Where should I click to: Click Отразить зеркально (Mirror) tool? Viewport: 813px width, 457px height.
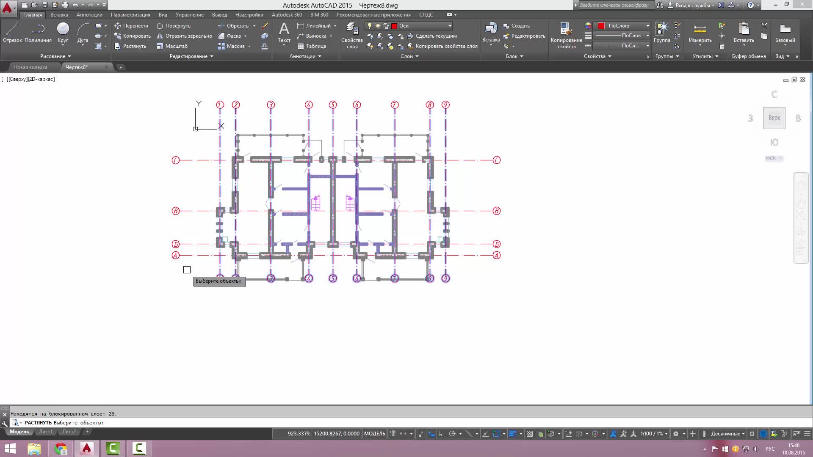pos(184,36)
